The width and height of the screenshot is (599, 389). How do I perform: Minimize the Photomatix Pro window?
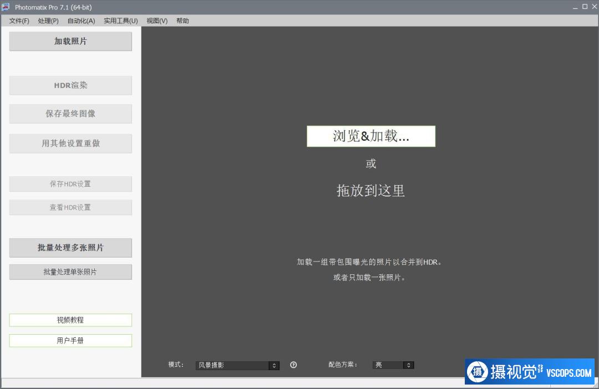coord(575,7)
